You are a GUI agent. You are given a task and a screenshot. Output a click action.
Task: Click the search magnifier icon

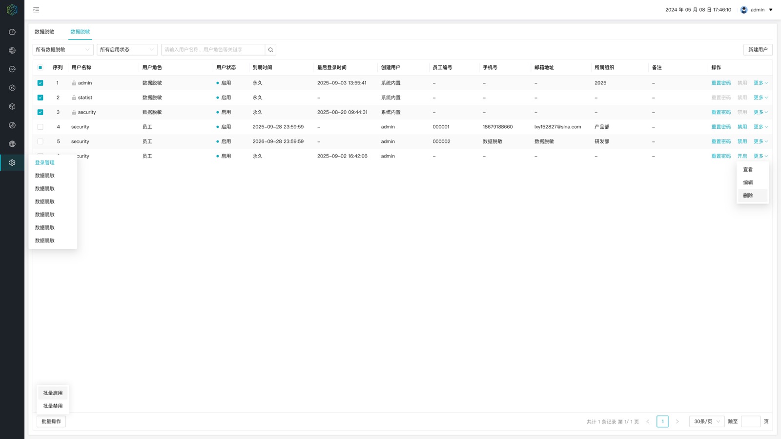click(x=270, y=50)
